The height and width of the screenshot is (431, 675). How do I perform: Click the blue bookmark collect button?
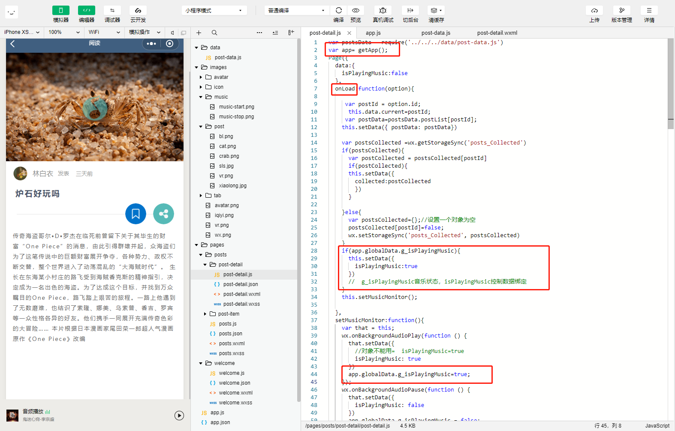tap(136, 214)
